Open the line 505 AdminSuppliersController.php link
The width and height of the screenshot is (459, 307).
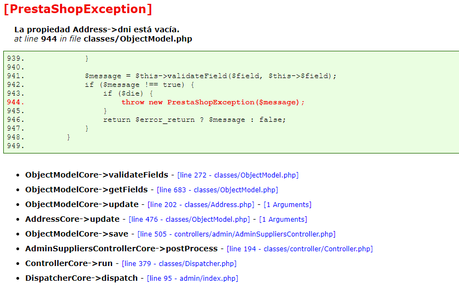[x=237, y=234]
